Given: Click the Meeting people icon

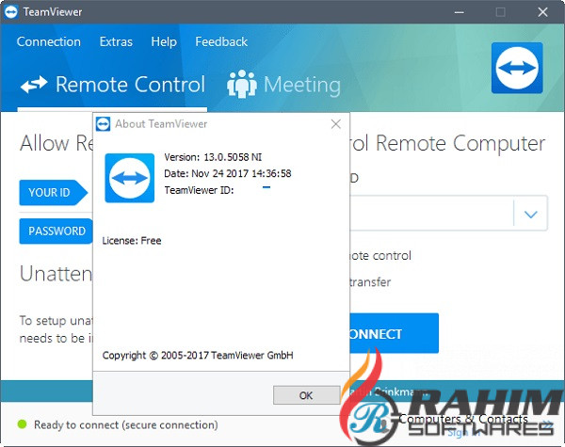Looking at the screenshot, I should (242, 84).
